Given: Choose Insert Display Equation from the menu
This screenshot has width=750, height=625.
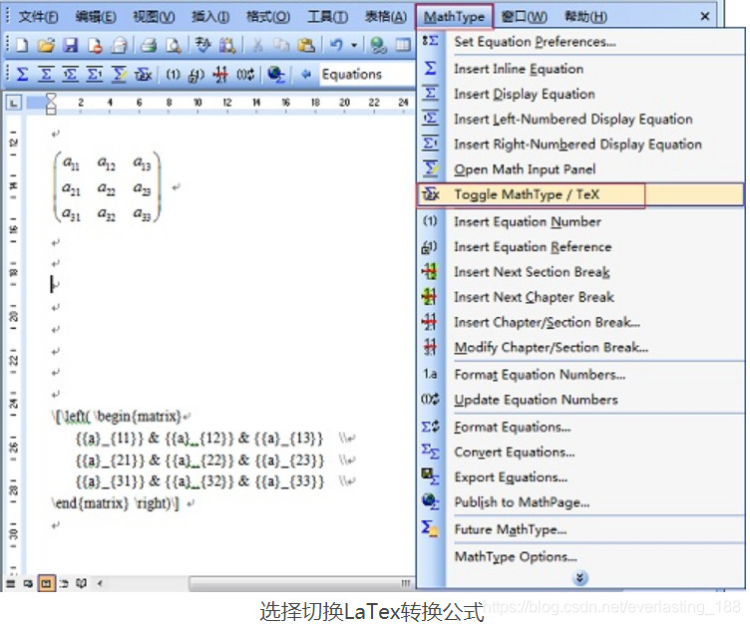Looking at the screenshot, I should (x=580, y=94).
